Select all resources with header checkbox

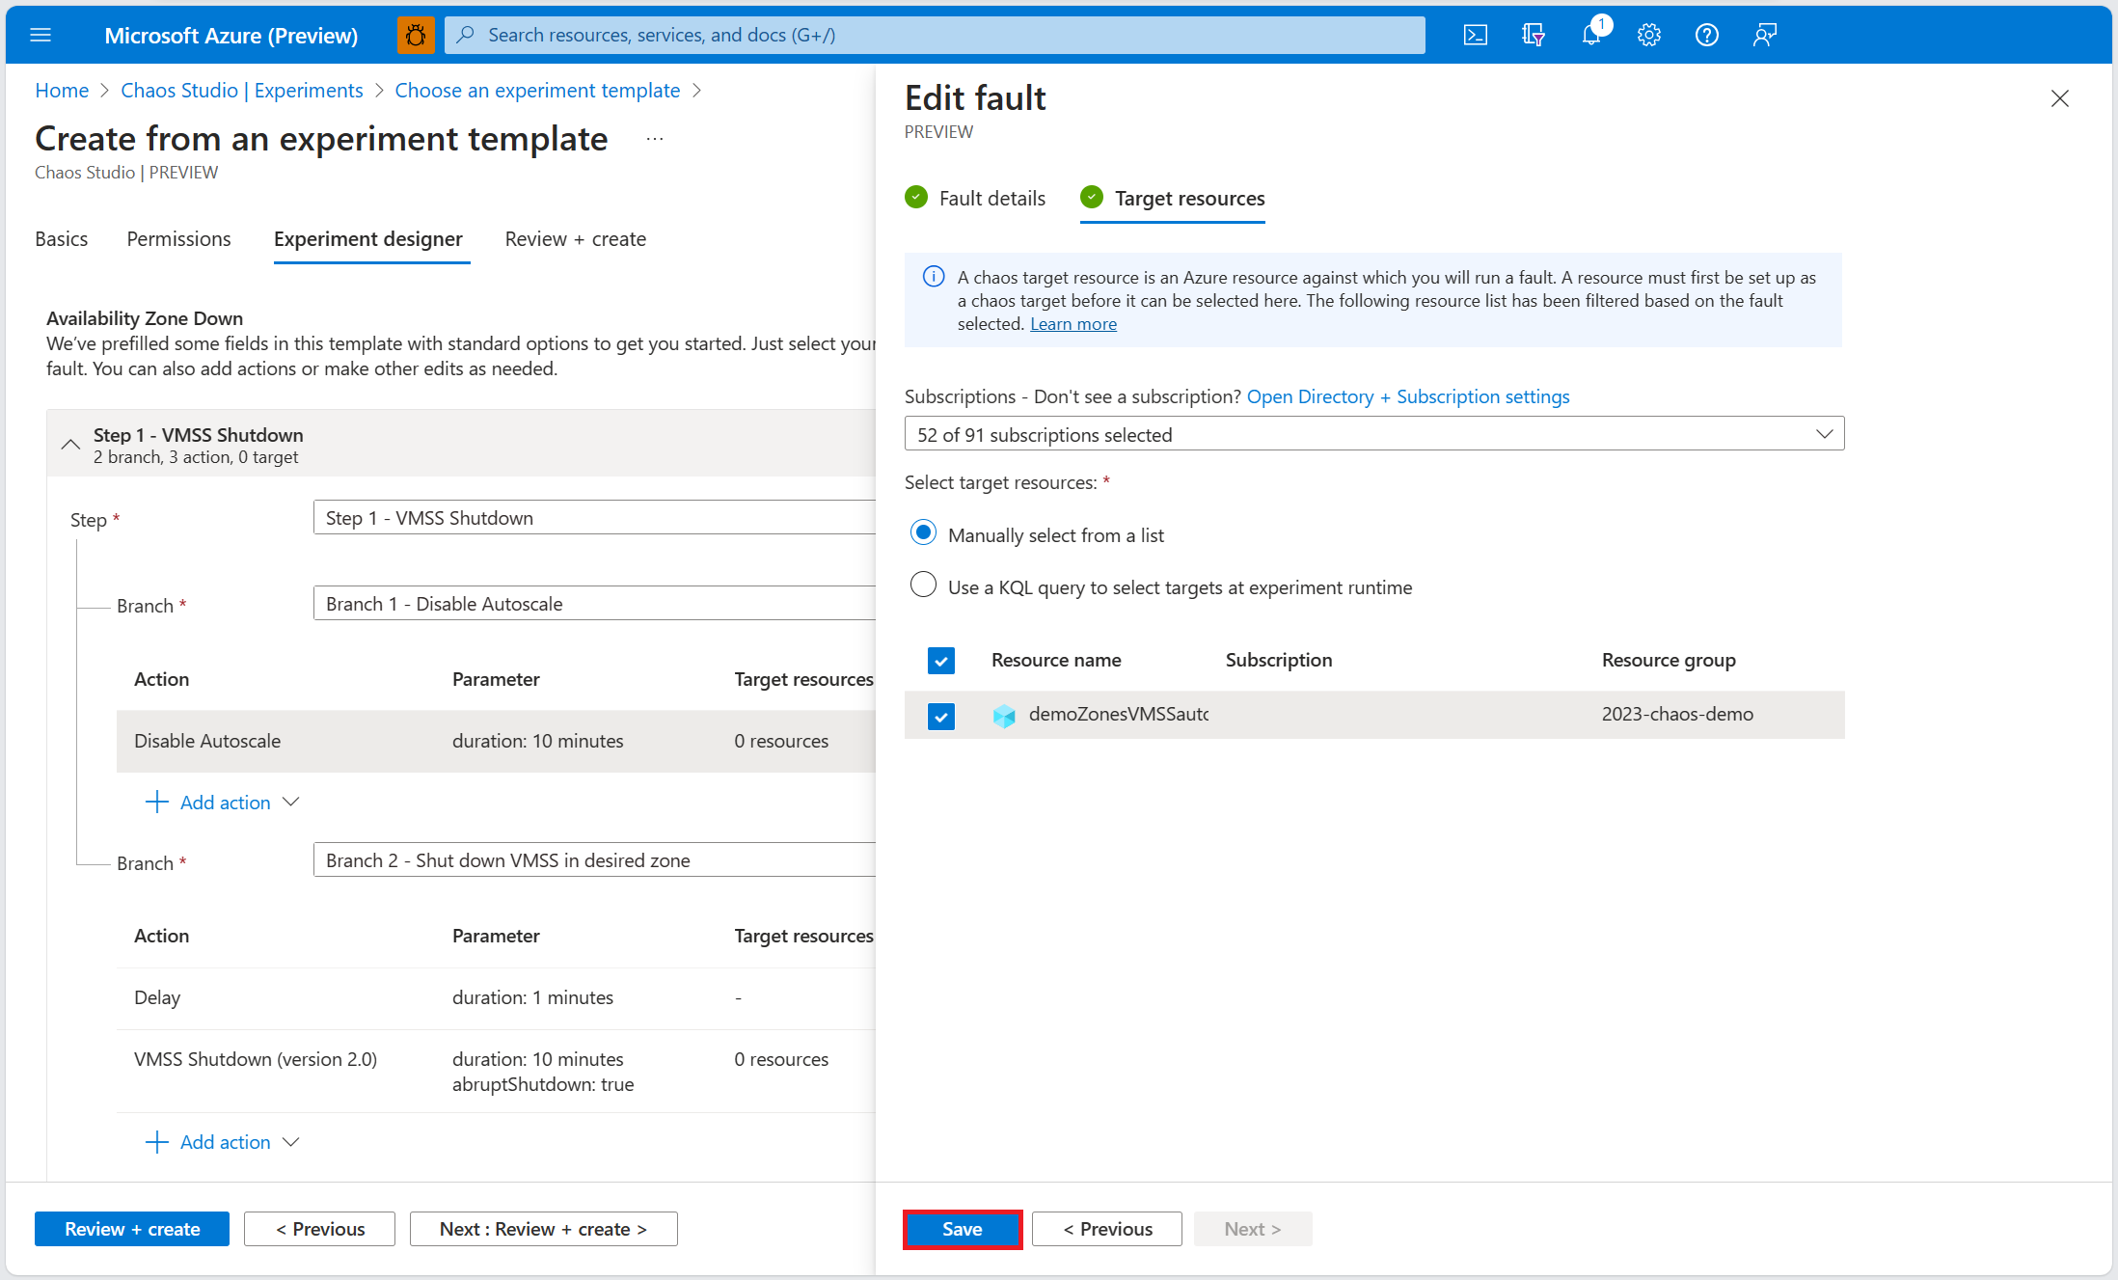tap(940, 660)
